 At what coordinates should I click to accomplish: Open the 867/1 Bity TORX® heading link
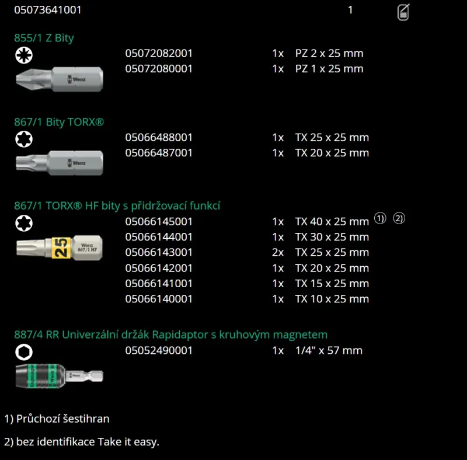[59, 122]
